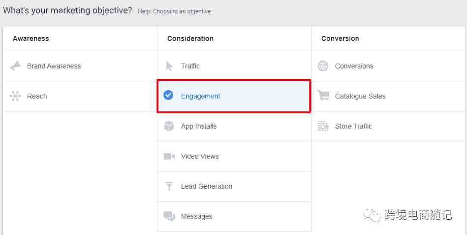467x235 pixels.
Task: Click the Conversion column header
Action: click(340, 38)
